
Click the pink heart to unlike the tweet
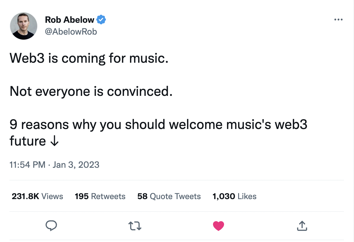click(218, 226)
